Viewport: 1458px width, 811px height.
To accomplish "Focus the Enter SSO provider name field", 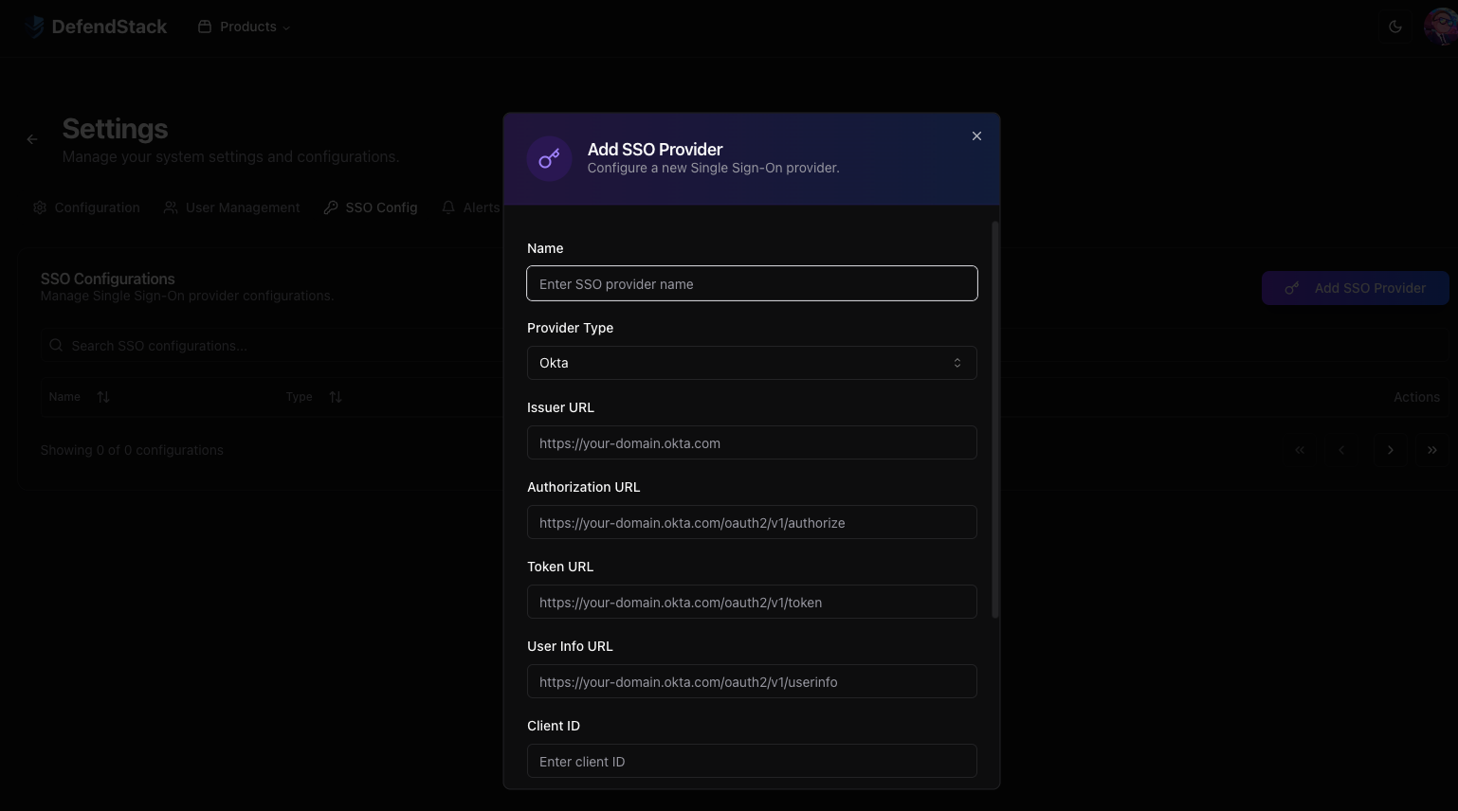I will point(752,283).
